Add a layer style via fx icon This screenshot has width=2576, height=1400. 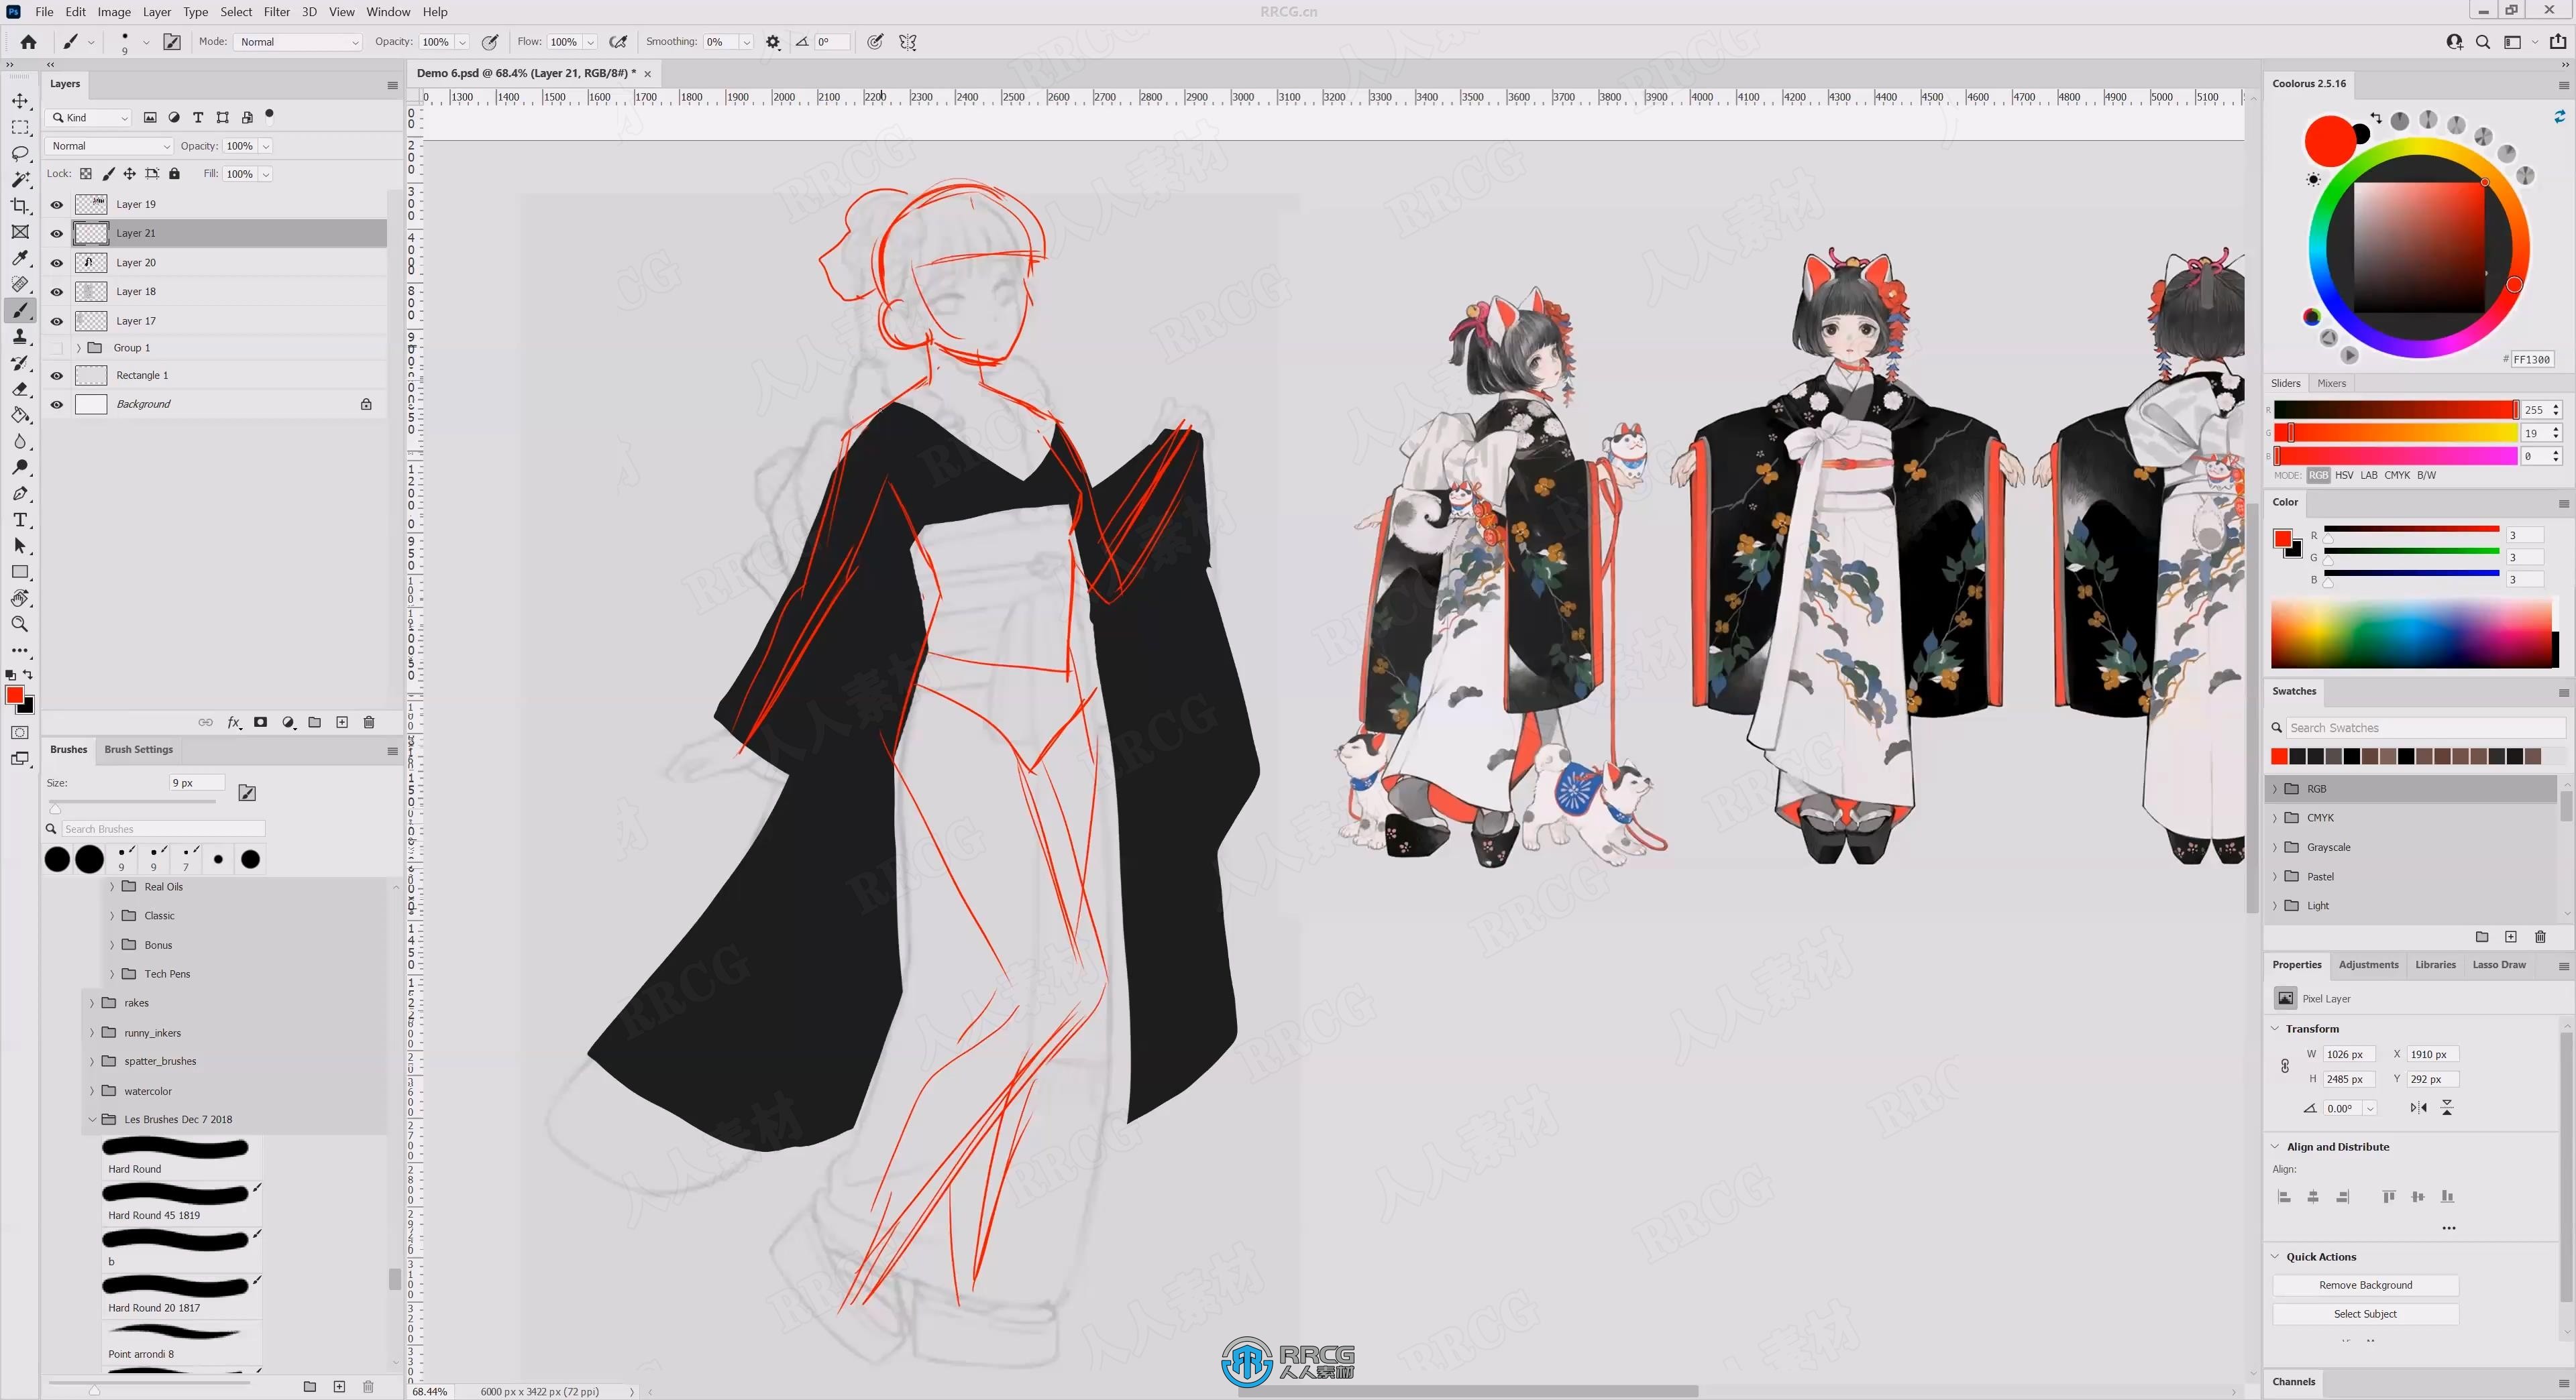(234, 723)
